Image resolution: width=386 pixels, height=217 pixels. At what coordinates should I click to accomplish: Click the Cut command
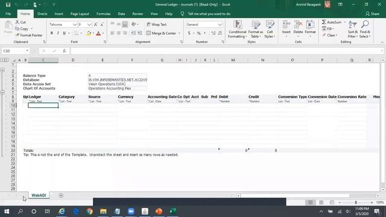[21, 22]
